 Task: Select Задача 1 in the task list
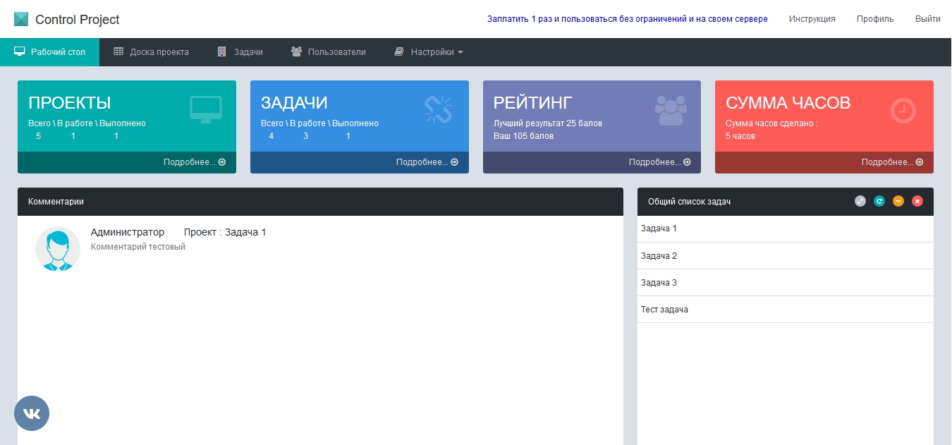point(786,229)
